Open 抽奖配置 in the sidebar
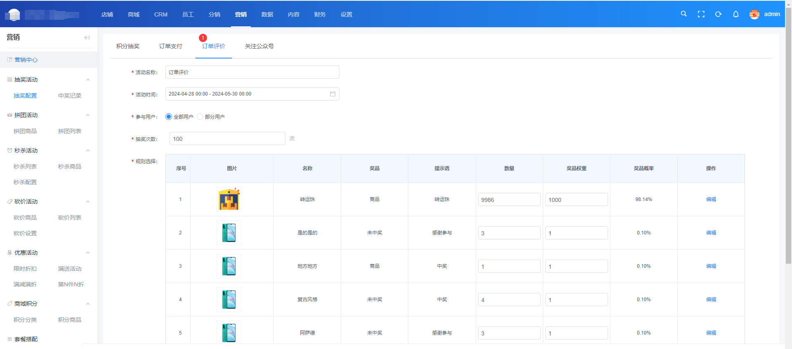This screenshot has height=349, width=792. coord(25,96)
